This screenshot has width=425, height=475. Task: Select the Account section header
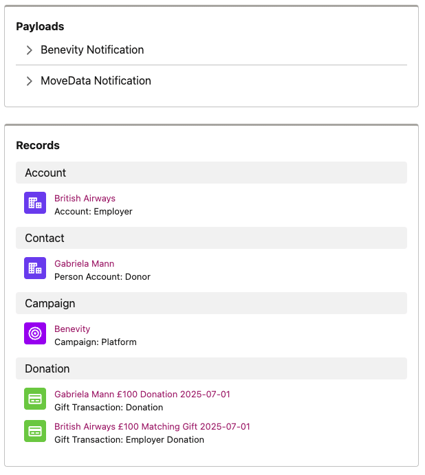[211, 173]
